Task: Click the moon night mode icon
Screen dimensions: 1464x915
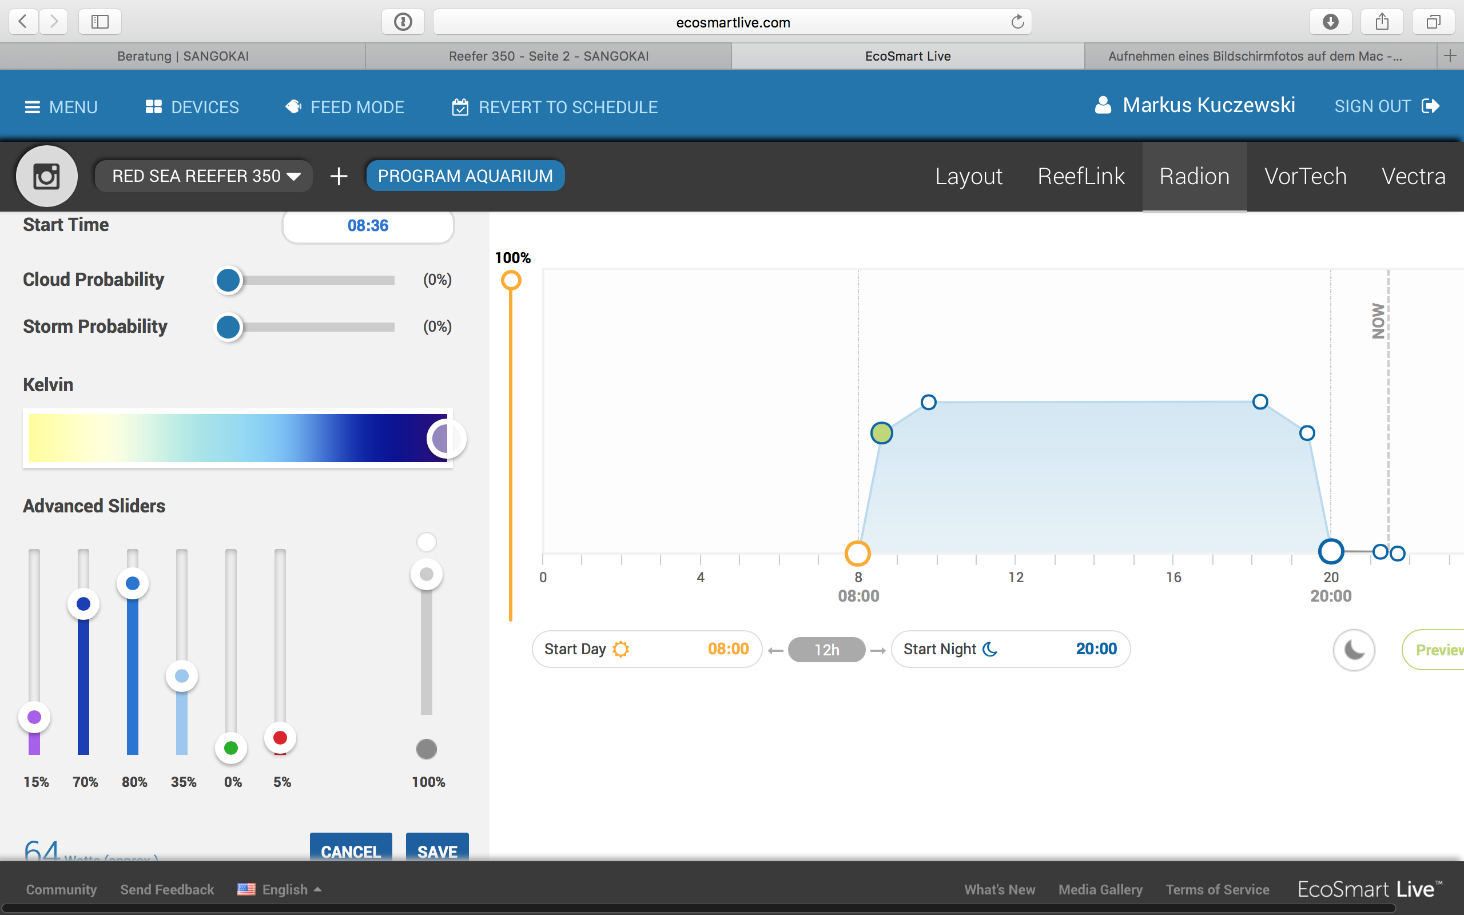Action: coord(1354,650)
